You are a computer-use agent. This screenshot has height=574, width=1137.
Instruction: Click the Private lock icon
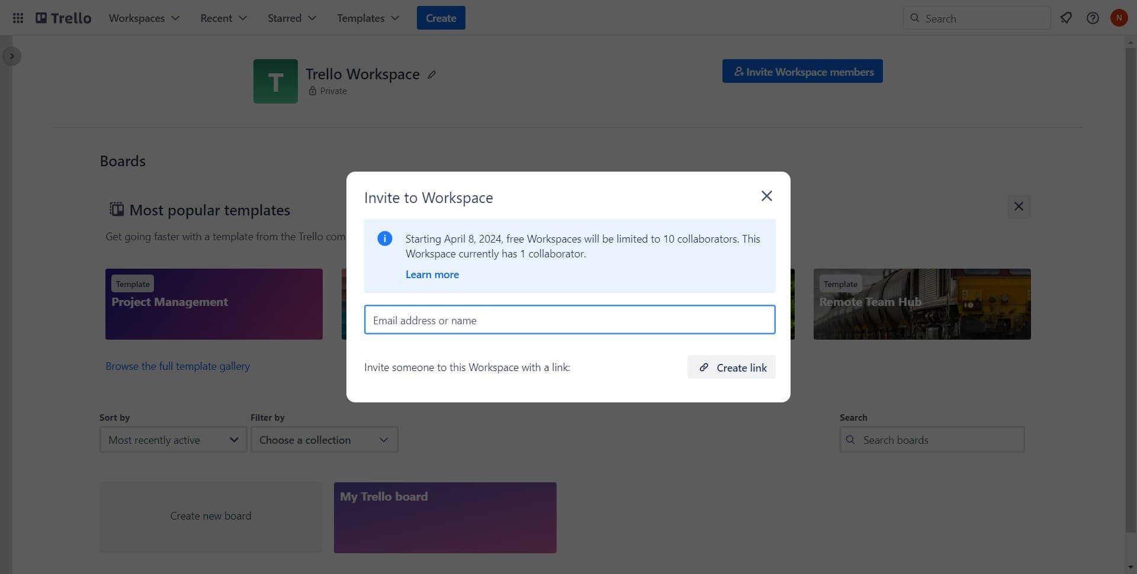tap(313, 91)
